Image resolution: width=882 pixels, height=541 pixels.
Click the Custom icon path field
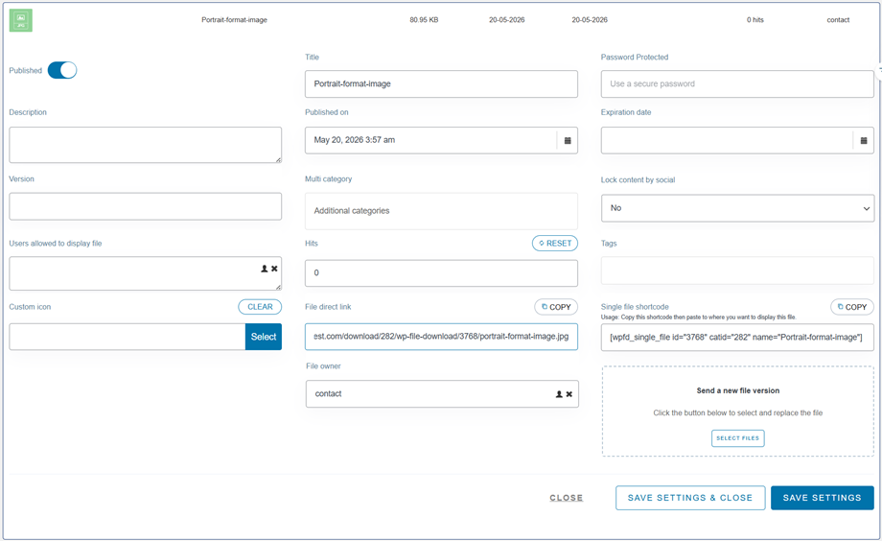point(128,337)
